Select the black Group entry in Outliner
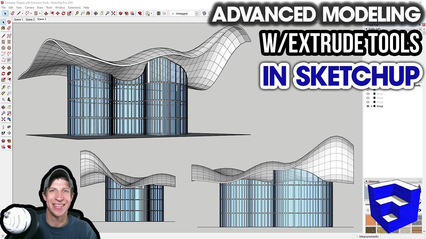The width and height of the screenshot is (426, 239). click(380, 106)
